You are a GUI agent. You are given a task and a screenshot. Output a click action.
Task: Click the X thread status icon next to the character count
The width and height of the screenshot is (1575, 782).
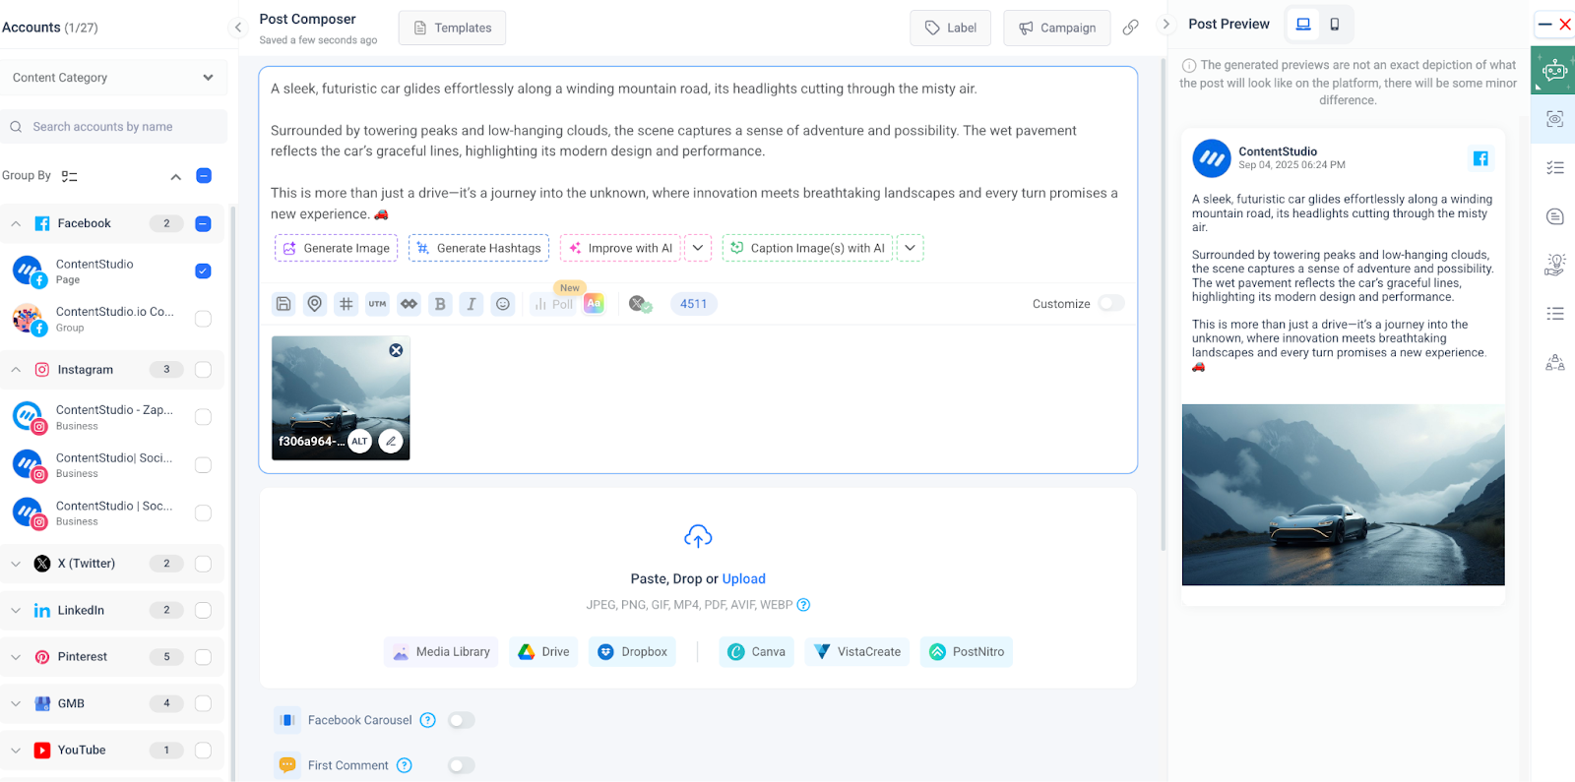640,304
